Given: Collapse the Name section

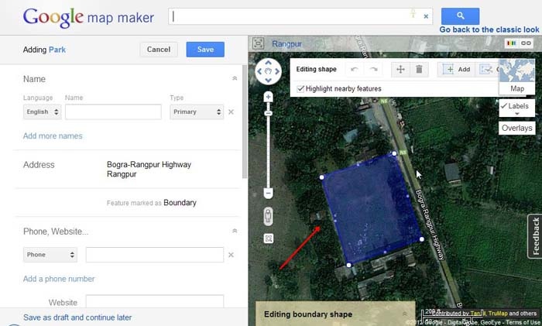Looking at the screenshot, I should 235,79.
